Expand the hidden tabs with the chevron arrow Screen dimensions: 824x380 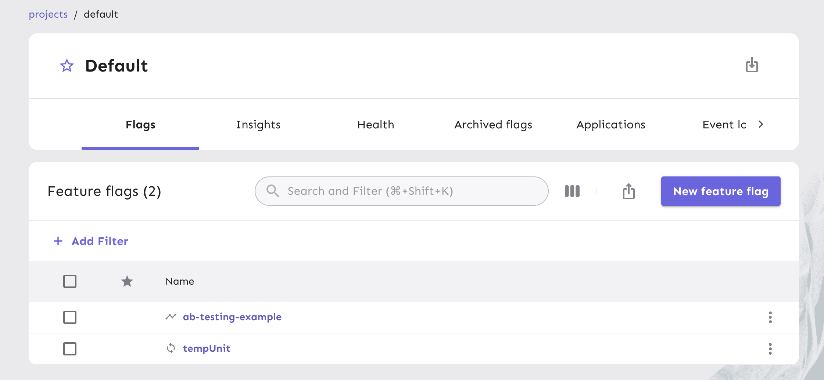[x=760, y=124]
